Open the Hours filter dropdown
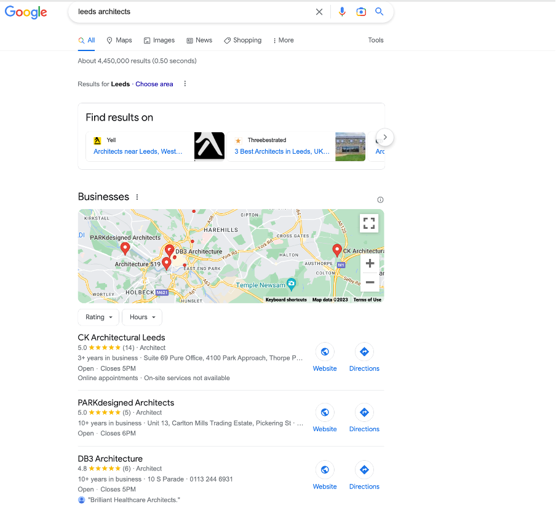Screen dimensions: 556x513 tap(142, 317)
